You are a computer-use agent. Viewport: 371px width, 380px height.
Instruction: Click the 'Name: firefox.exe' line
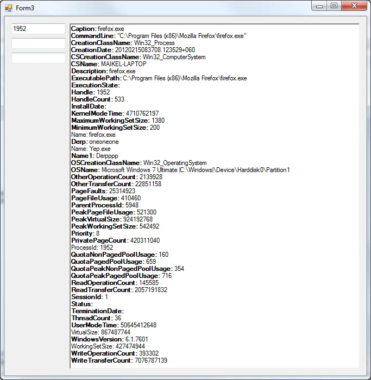pos(93,135)
